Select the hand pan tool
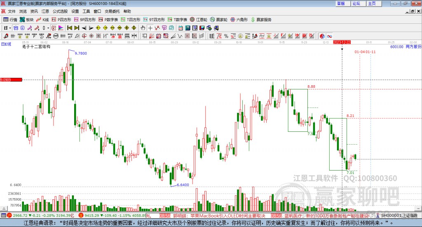 (143, 28)
